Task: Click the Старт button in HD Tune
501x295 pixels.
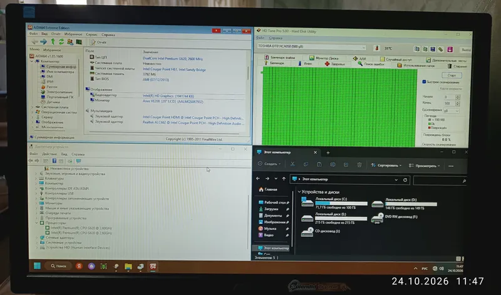Action: point(452,75)
